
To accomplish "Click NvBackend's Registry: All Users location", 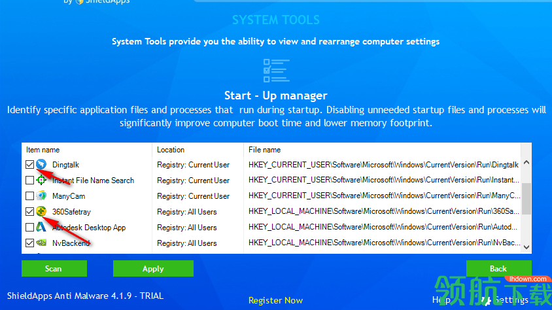I will click(x=186, y=243).
